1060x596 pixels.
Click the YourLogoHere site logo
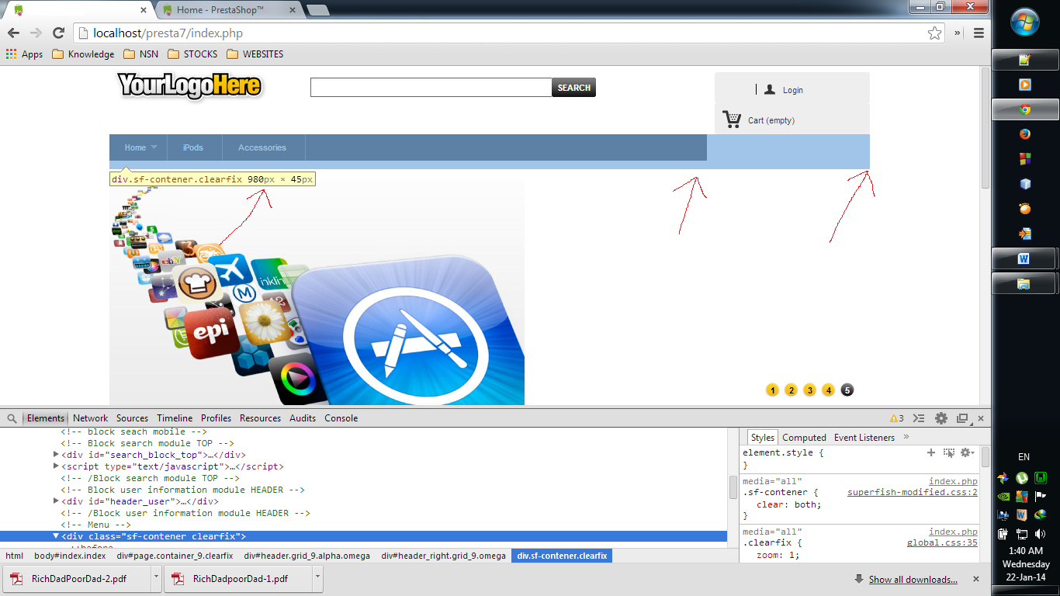(189, 86)
